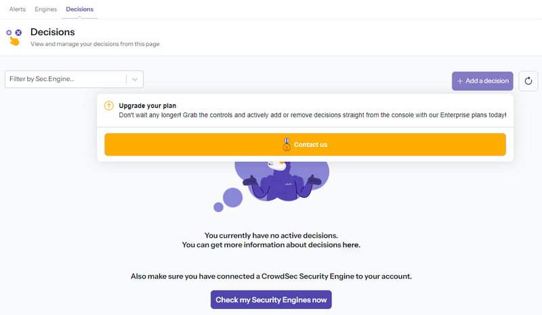The width and height of the screenshot is (542, 315).
Task: Click the View and manage decisions subtitle
Action: click(x=95, y=44)
